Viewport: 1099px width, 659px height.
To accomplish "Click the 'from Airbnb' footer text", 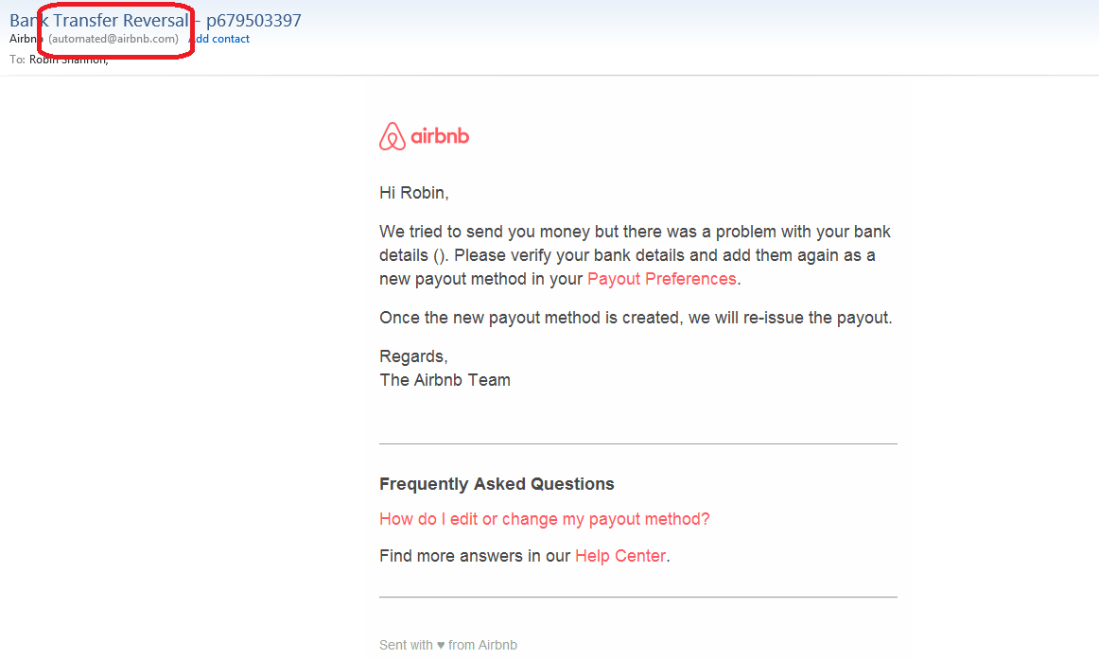I will pyautogui.click(x=482, y=645).
